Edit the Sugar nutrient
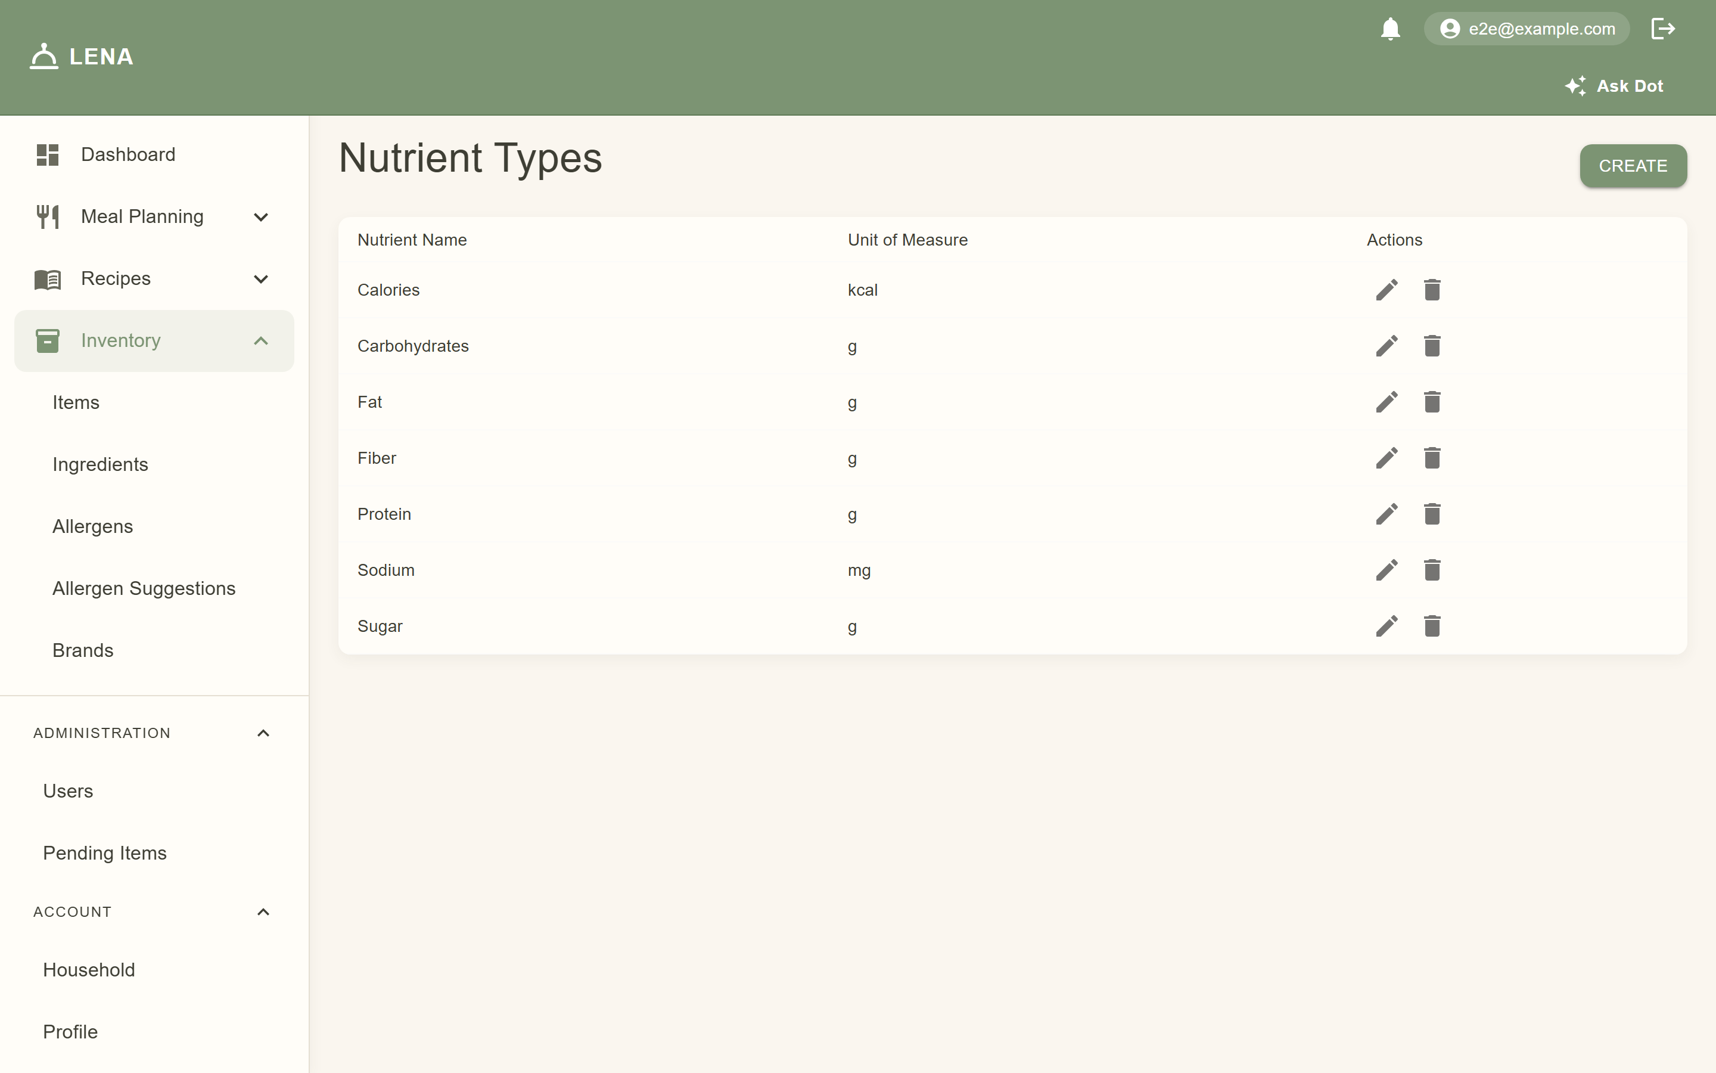Screen dimensions: 1716x1073 point(1387,626)
